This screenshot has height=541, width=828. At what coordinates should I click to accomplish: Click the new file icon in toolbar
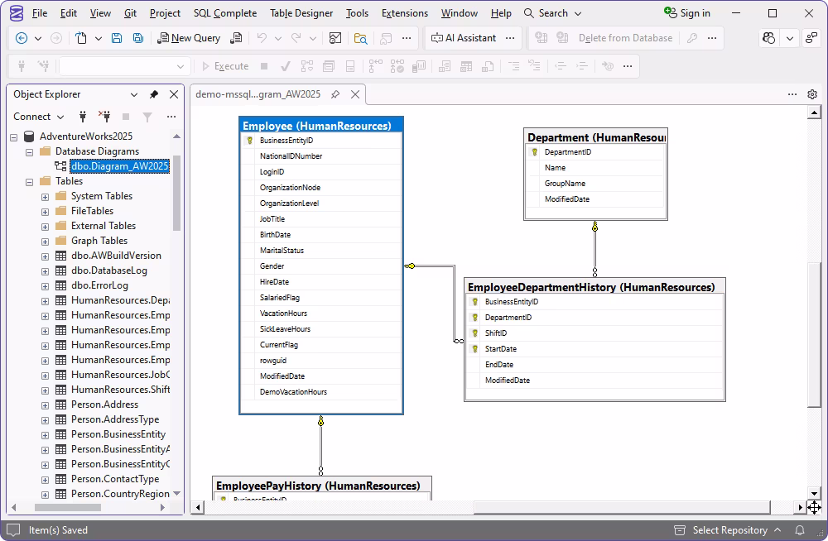pos(81,38)
